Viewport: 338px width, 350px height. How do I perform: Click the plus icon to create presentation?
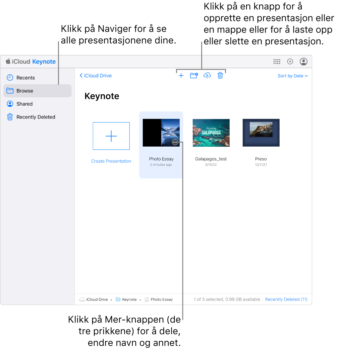click(x=181, y=76)
